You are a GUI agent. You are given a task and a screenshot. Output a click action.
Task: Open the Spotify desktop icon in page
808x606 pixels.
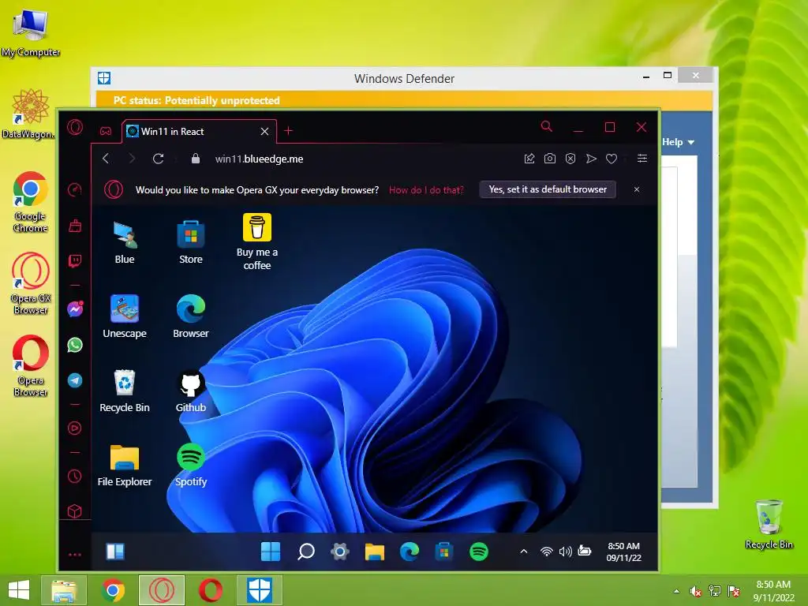(191, 466)
